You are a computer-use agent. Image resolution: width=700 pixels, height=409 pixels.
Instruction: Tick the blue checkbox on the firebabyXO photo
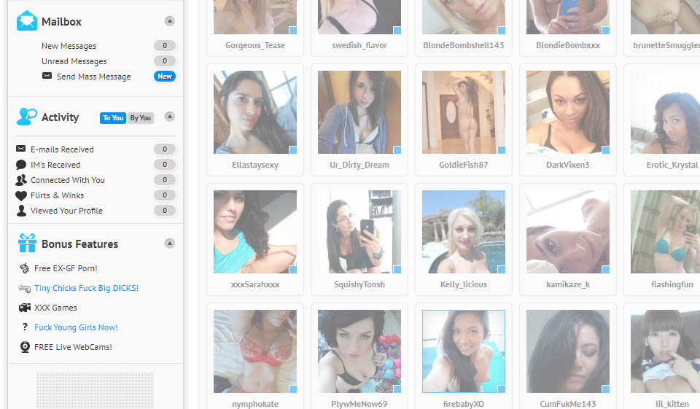[x=502, y=389]
